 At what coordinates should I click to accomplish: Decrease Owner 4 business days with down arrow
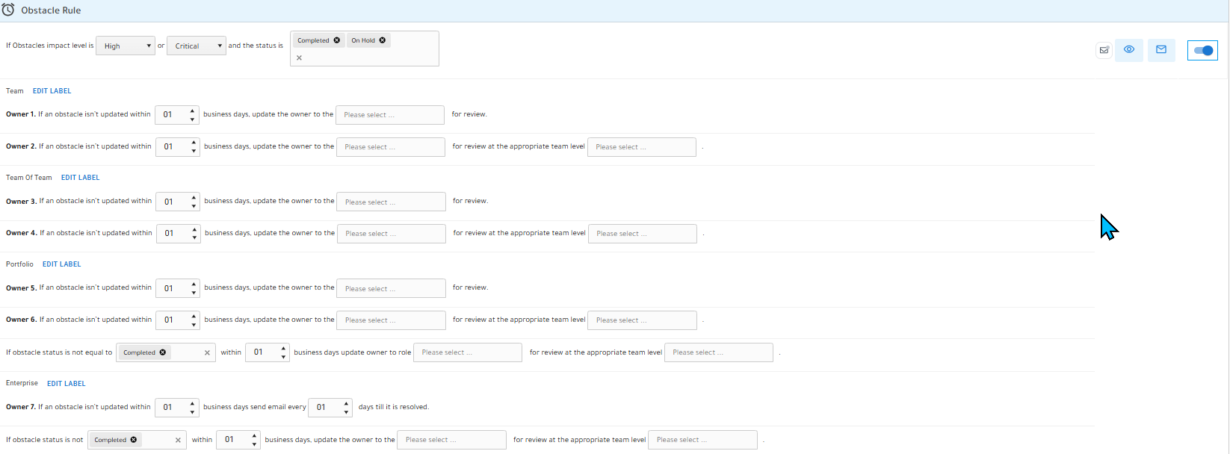(x=194, y=238)
